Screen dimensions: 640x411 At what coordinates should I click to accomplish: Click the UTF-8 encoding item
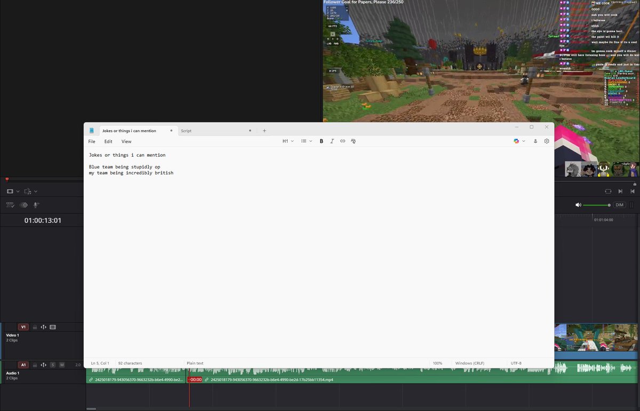coord(516,363)
